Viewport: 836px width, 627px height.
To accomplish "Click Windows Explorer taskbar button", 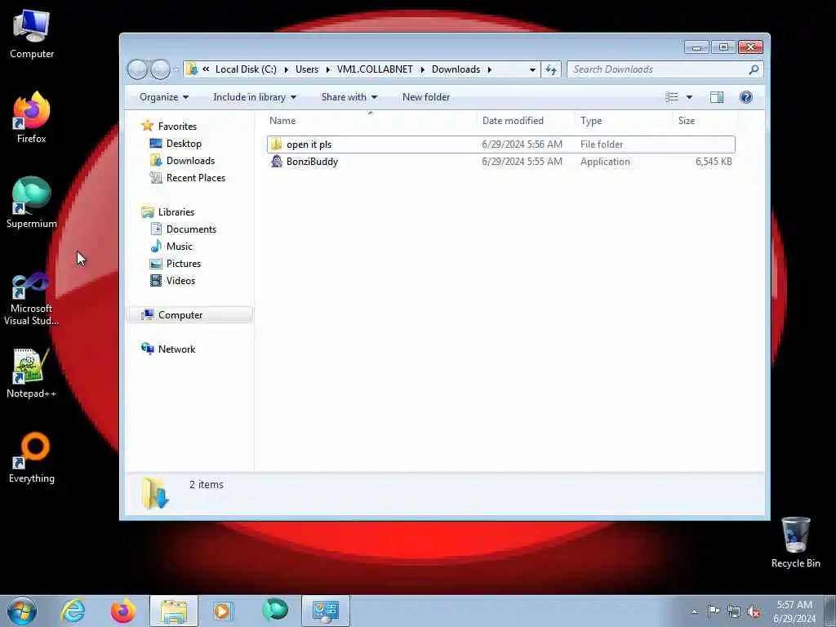I will [x=174, y=611].
